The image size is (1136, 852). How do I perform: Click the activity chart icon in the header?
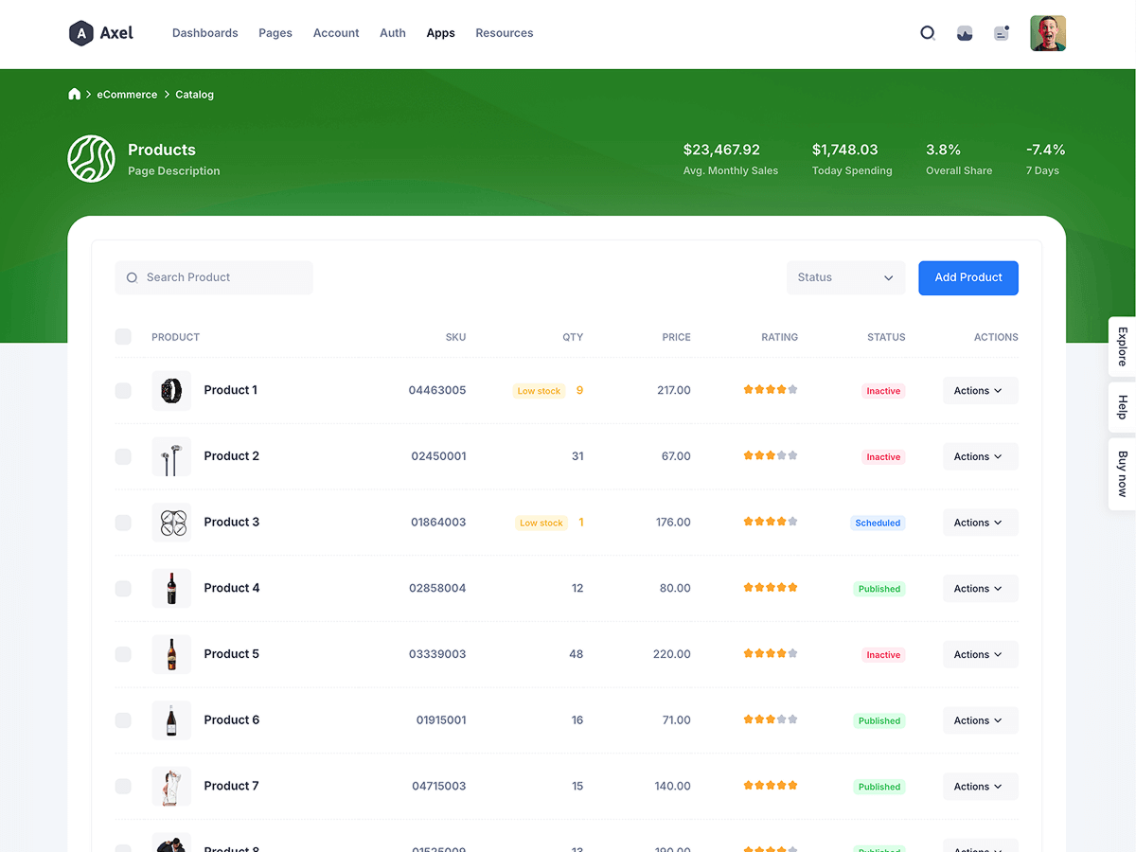(965, 33)
